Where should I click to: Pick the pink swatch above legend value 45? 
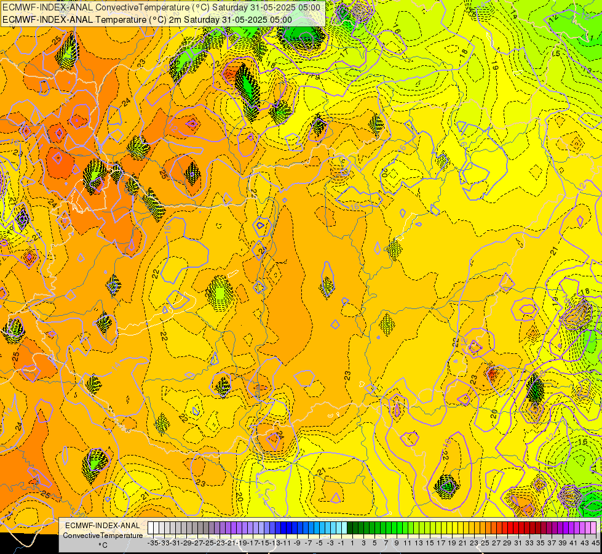pyautogui.click(x=593, y=528)
